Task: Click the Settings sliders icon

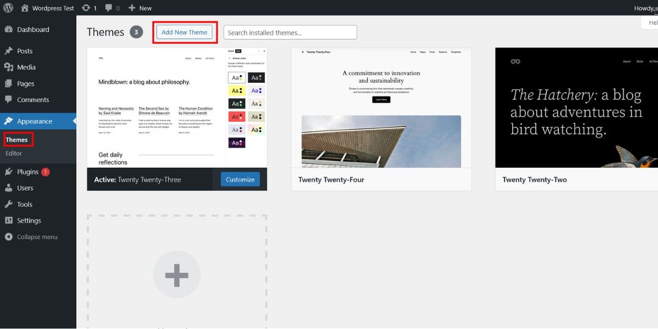Action: coord(8,220)
